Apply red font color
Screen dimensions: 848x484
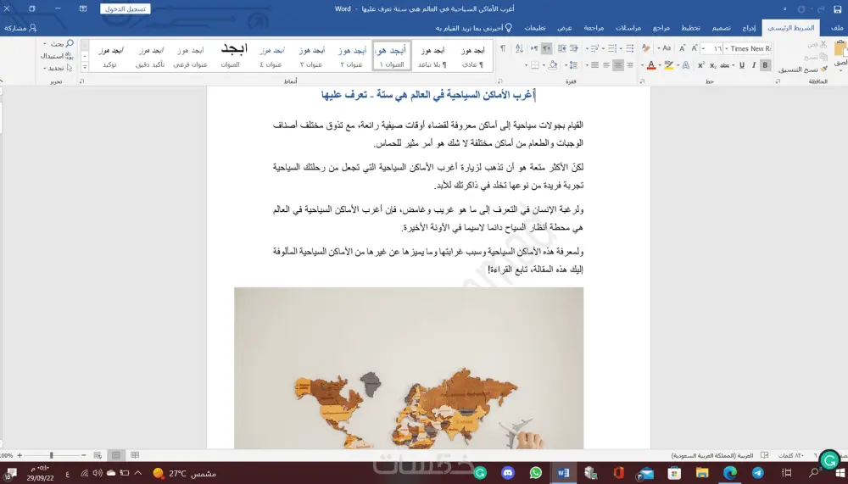coord(651,65)
